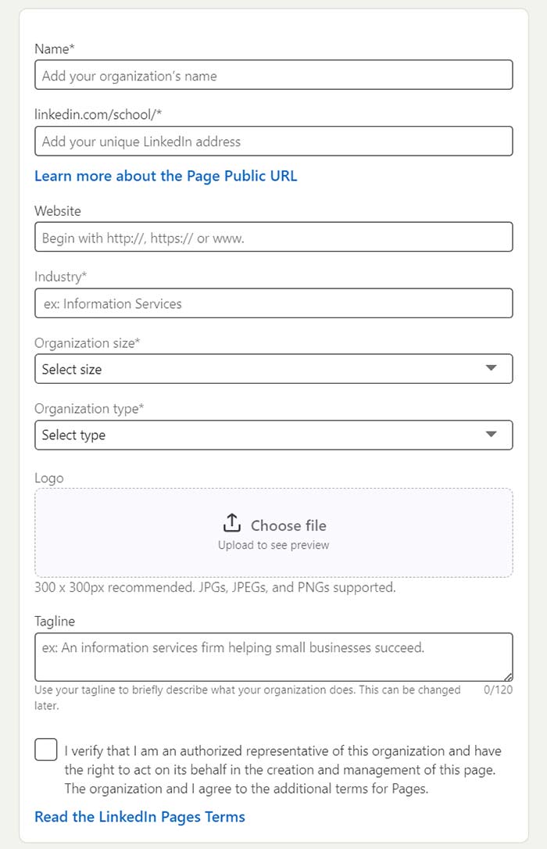Open Learn more about the Page Public URL

click(166, 176)
